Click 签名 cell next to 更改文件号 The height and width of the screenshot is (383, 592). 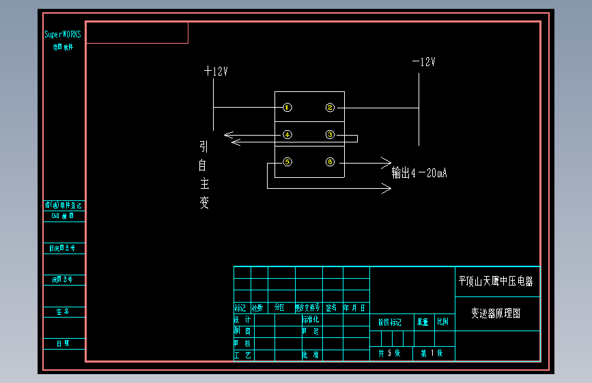[331, 307]
